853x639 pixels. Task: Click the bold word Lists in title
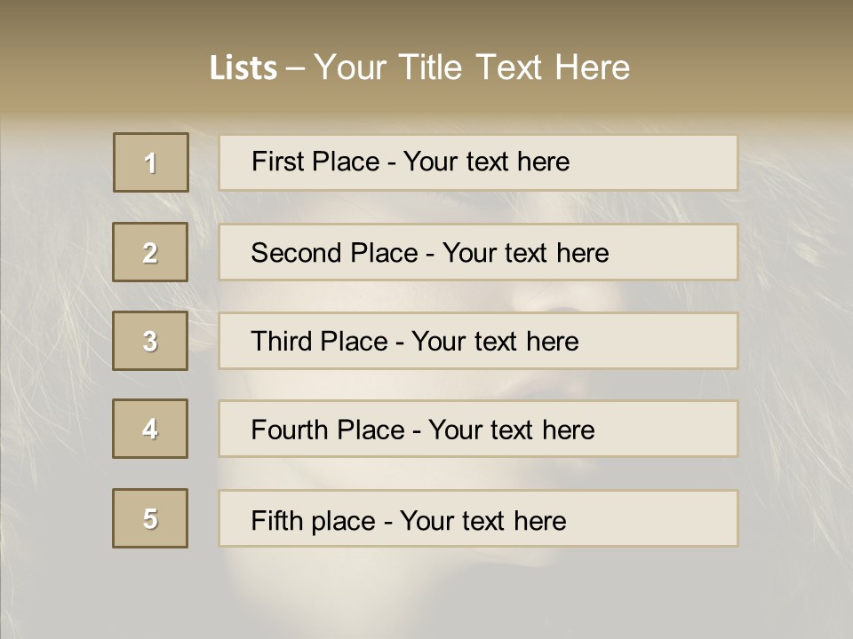click(x=243, y=68)
